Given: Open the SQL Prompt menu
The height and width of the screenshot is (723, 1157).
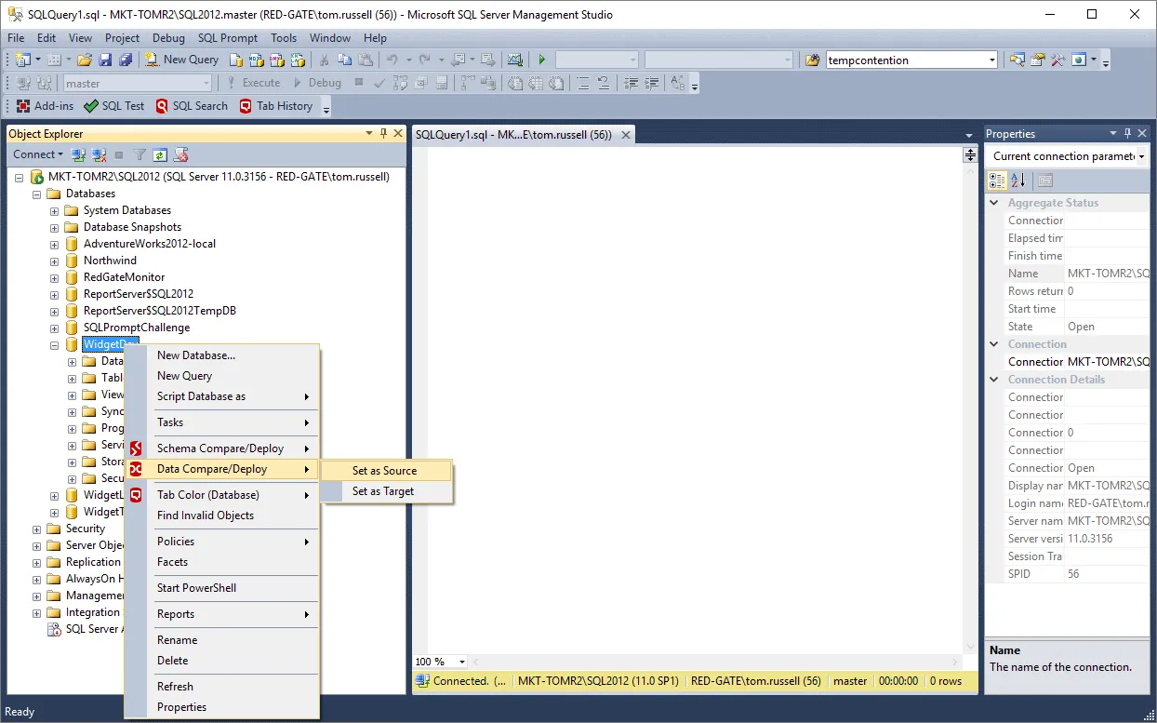Looking at the screenshot, I should click(227, 38).
